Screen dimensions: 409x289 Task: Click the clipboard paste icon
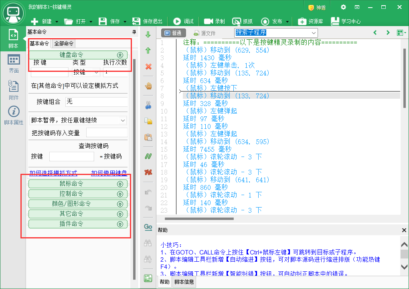click(x=148, y=137)
